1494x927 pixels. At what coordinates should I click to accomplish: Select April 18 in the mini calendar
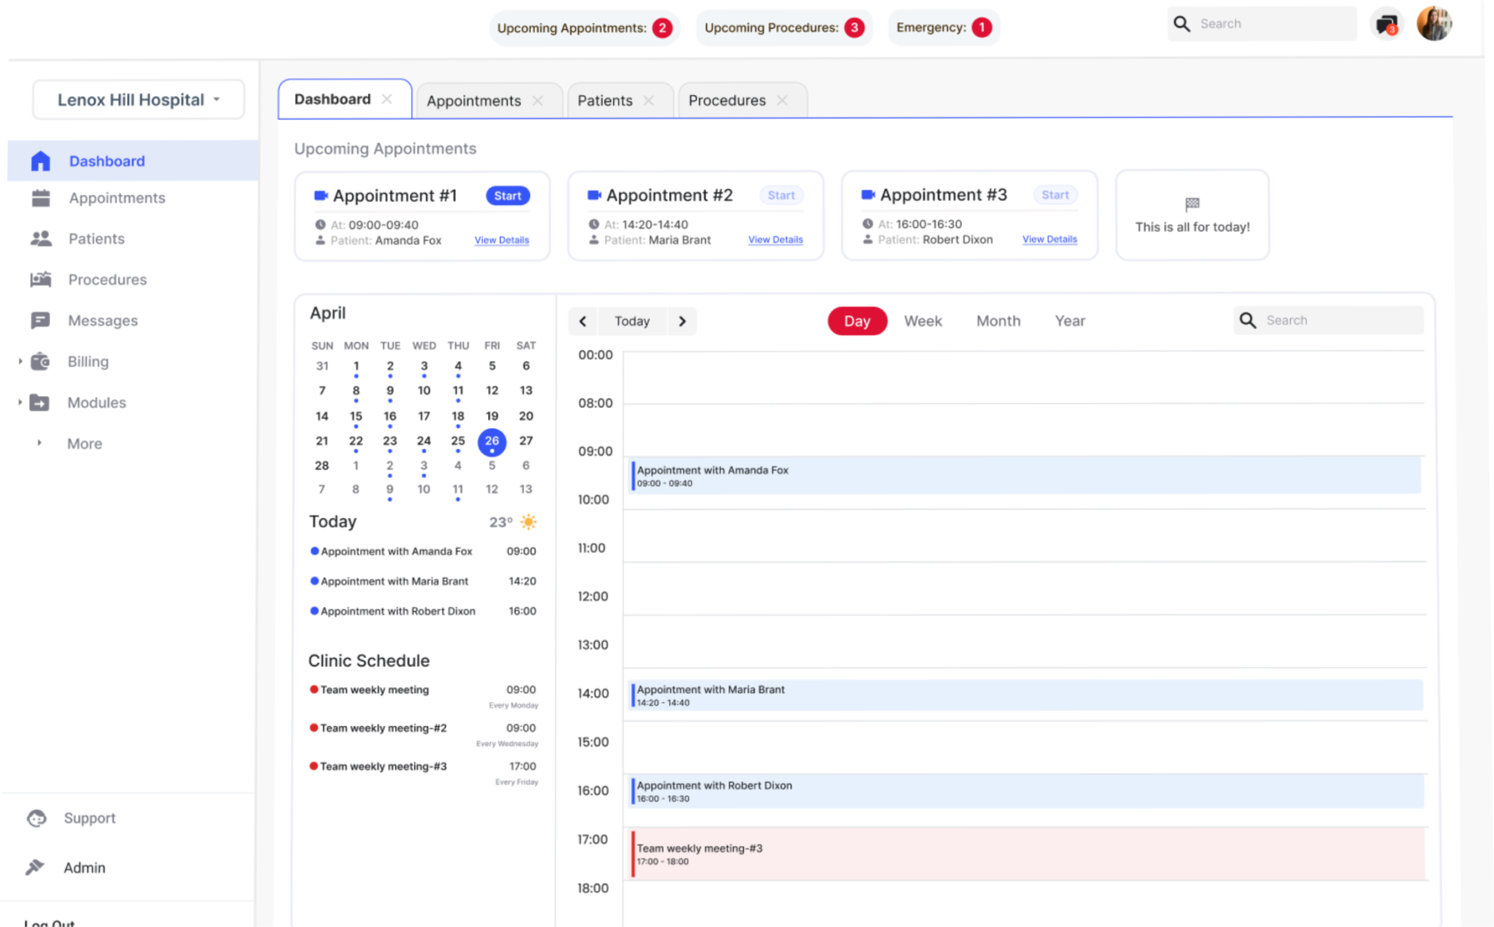[x=458, y=417]
